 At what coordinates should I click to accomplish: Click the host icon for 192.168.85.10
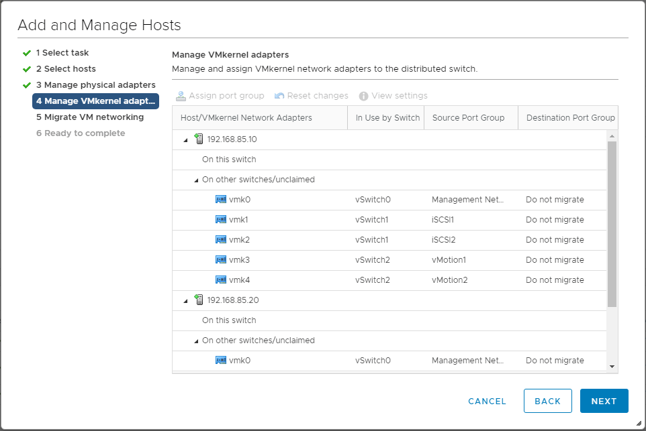coord(198,139)
